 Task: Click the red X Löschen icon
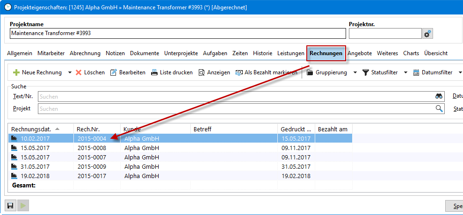[79, 72]
